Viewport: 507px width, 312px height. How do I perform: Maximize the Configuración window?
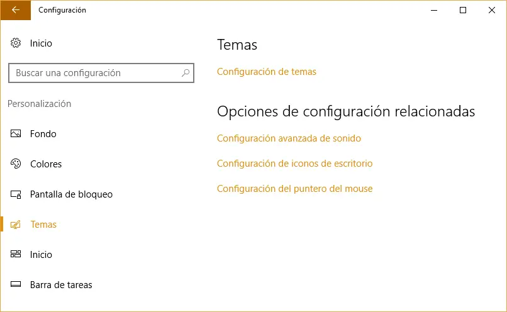point(463,10)
